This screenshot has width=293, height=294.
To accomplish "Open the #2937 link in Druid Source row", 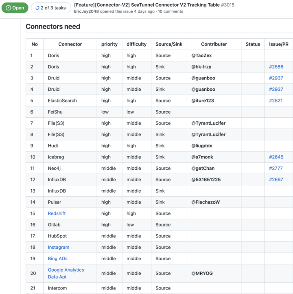I will [x=276, y=78].
